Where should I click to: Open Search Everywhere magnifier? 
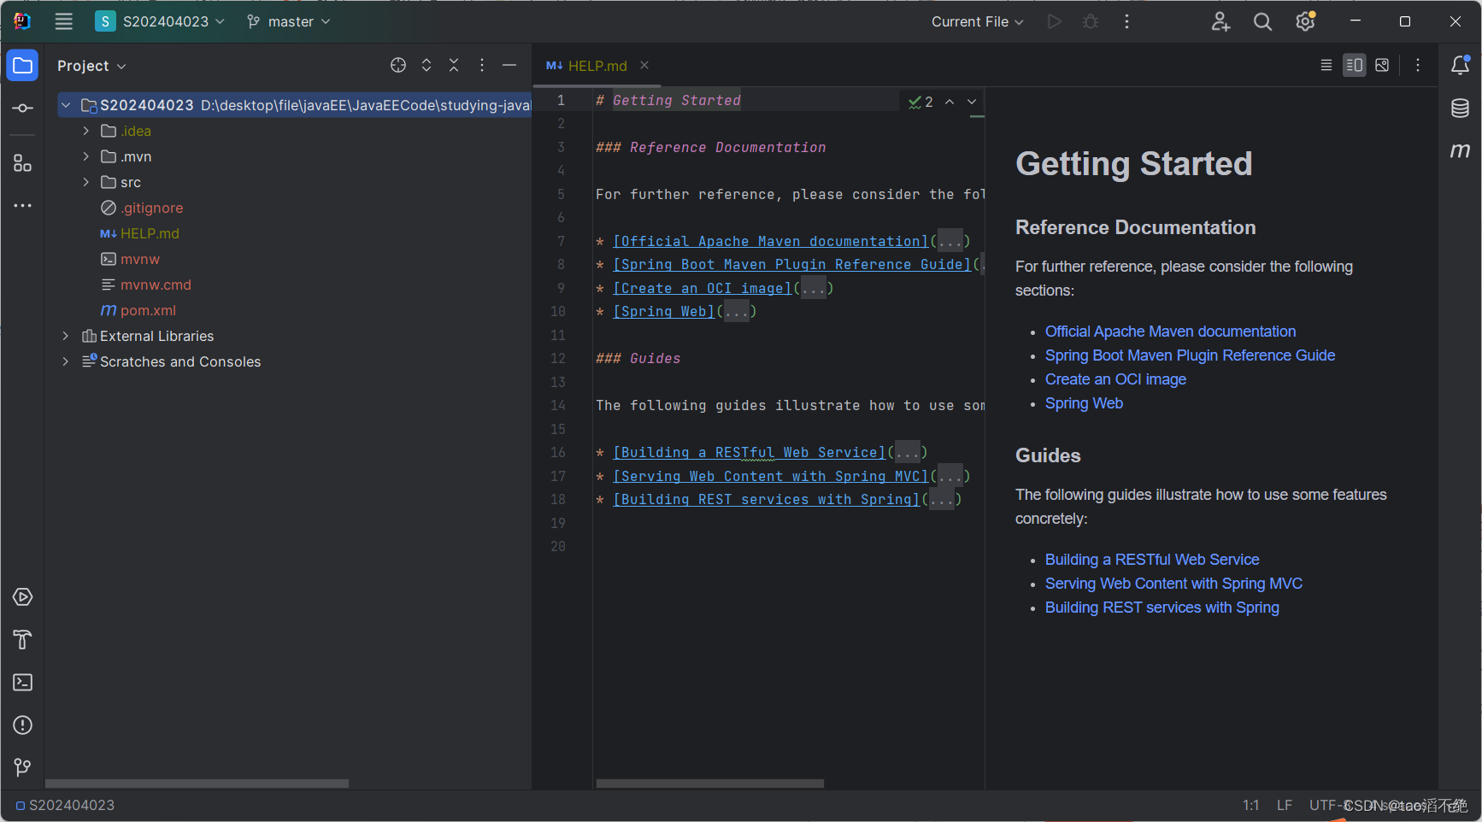coord(1262,21)
